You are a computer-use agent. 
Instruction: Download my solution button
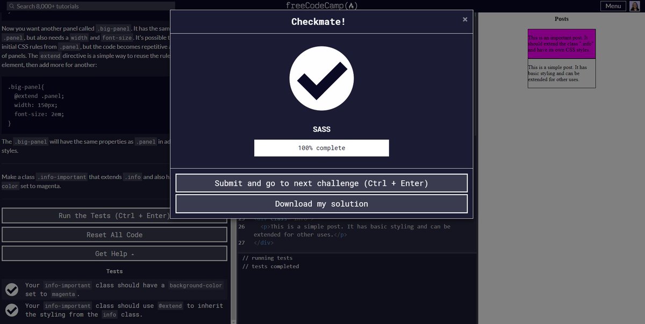(x=321, y=204)
